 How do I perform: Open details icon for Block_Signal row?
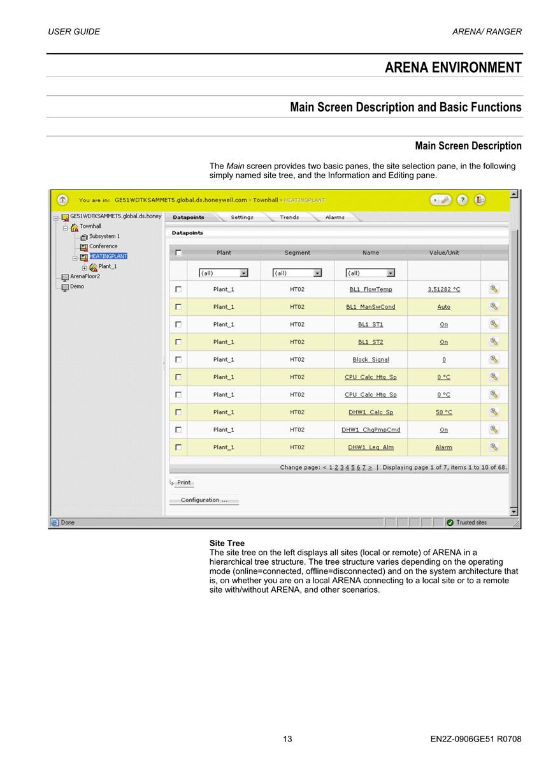point(494,359)
